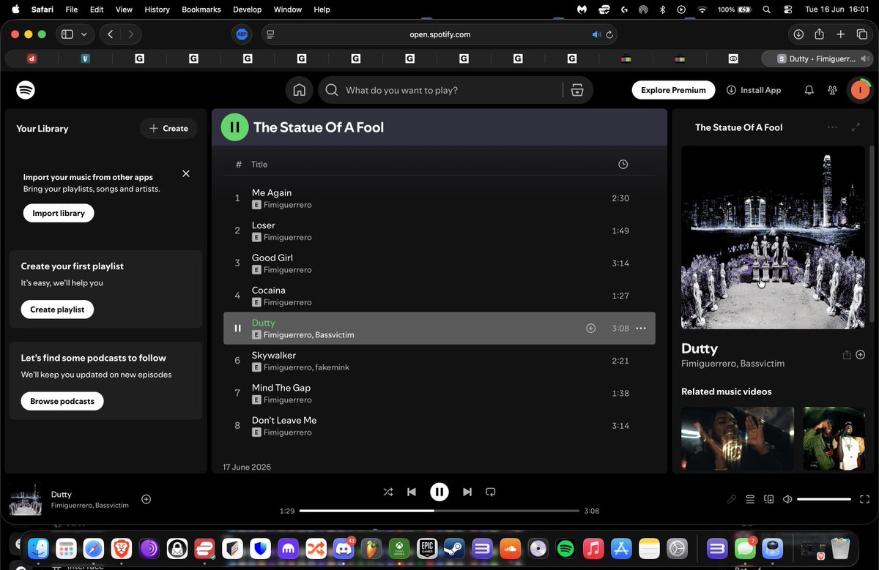Click the now playing thumbnail in player bar
Screen dimensions: 879x570
point(25,500)
